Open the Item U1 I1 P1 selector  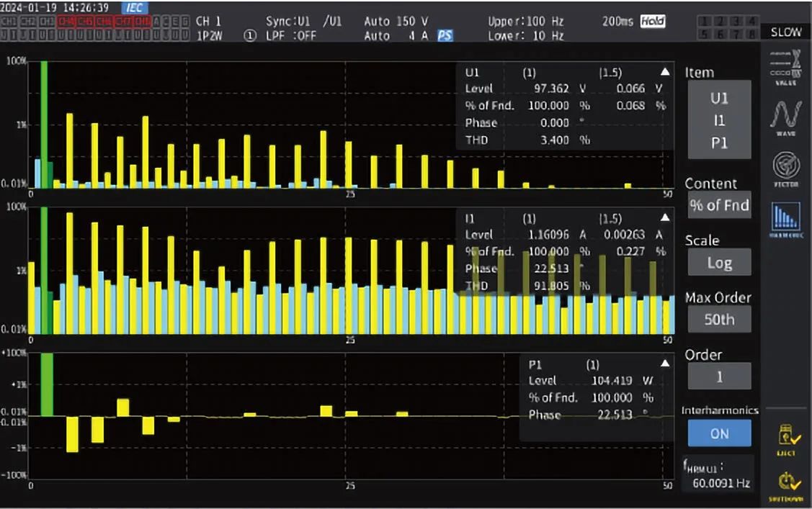(719, 120)
